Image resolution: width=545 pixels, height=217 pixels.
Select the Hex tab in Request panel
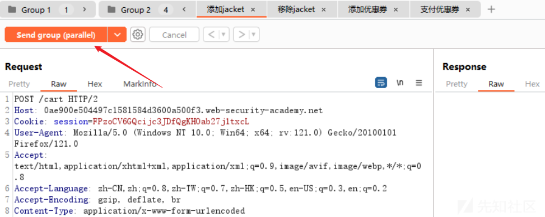[95, 84]
